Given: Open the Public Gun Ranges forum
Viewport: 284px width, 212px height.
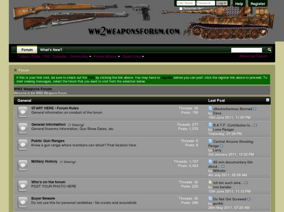Looking at the screenshot, I should 48,141.
